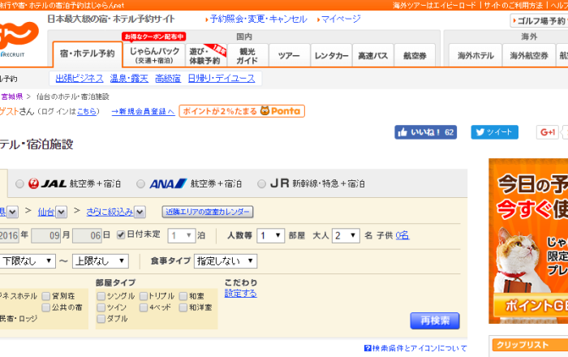Select ANA 航空券+宿泊 radio option
Screen dimensions: 568x357
tap(140, 184)
